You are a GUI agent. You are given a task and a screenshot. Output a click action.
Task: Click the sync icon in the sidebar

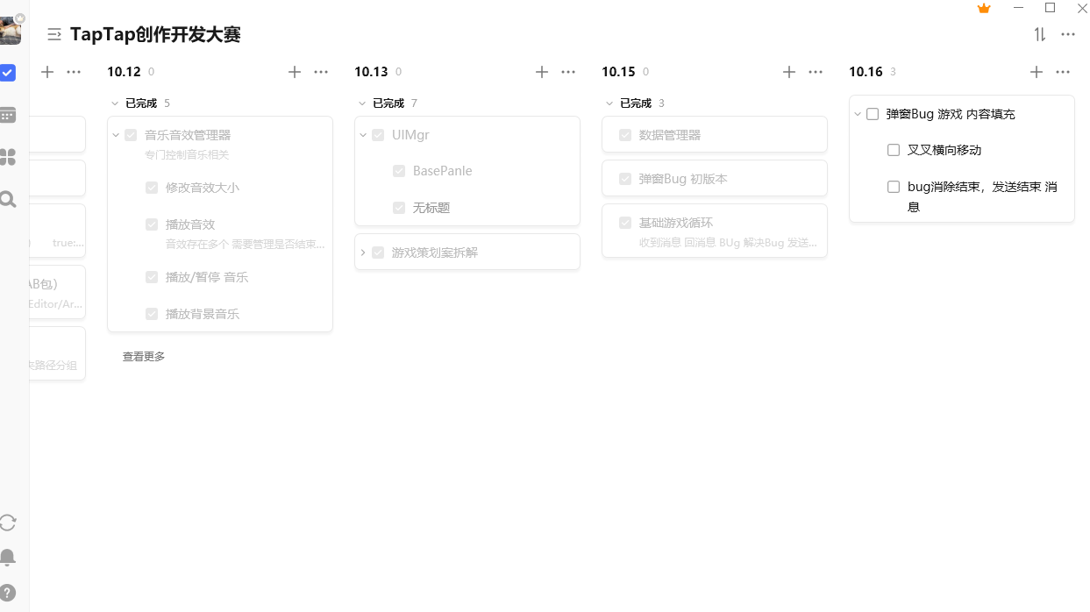pos(8,523)
